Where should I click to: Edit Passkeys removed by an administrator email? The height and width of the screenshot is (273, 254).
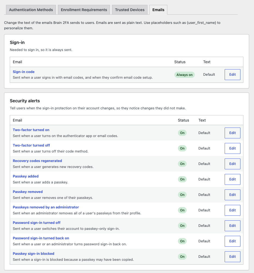[x=232, y=210]
